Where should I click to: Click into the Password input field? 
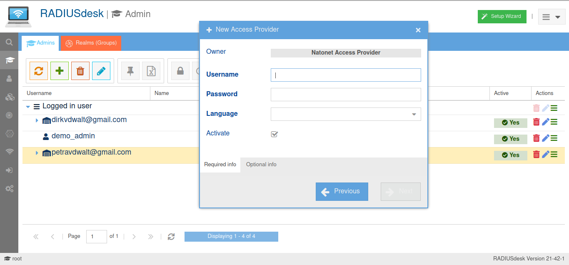pyautogui.click(x=346, y=95)
